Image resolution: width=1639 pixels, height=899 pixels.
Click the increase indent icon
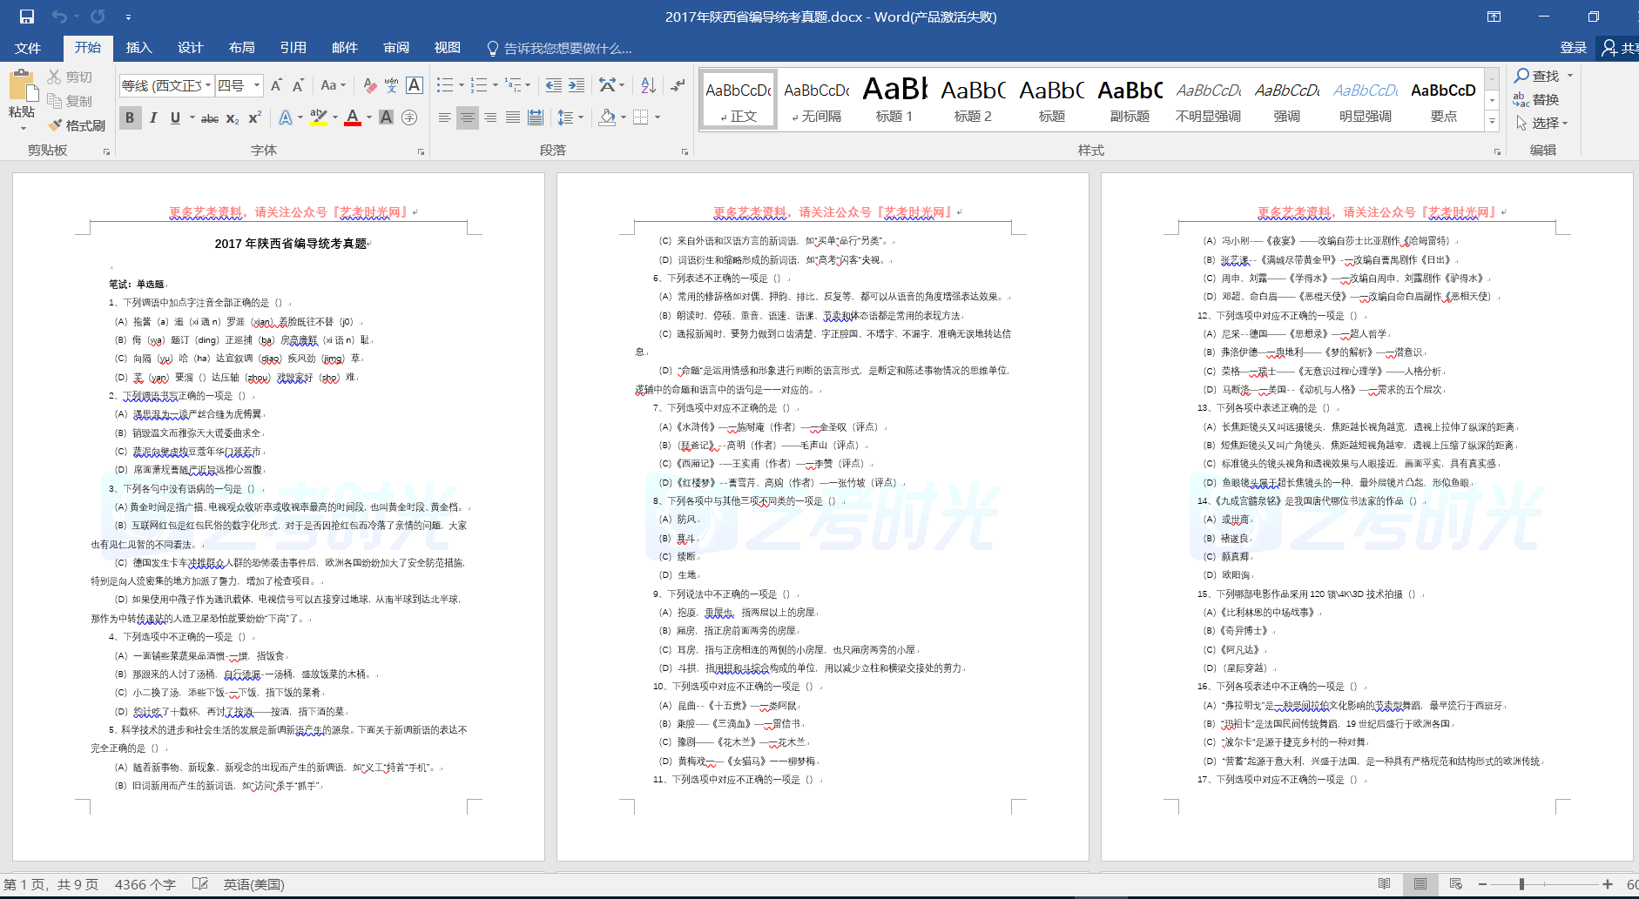point(577,85)
